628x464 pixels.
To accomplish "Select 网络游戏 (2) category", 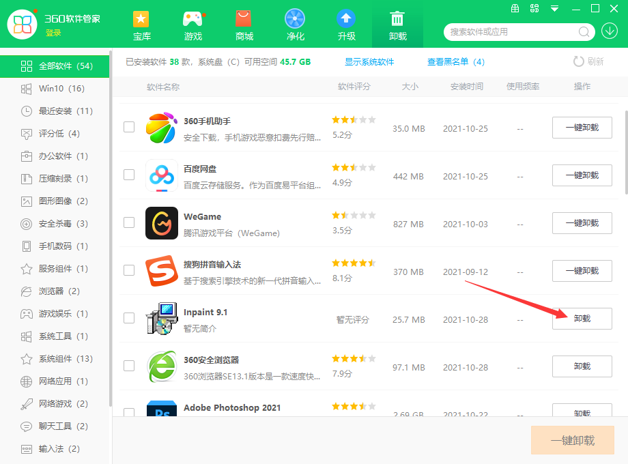I will click(55, 403).
